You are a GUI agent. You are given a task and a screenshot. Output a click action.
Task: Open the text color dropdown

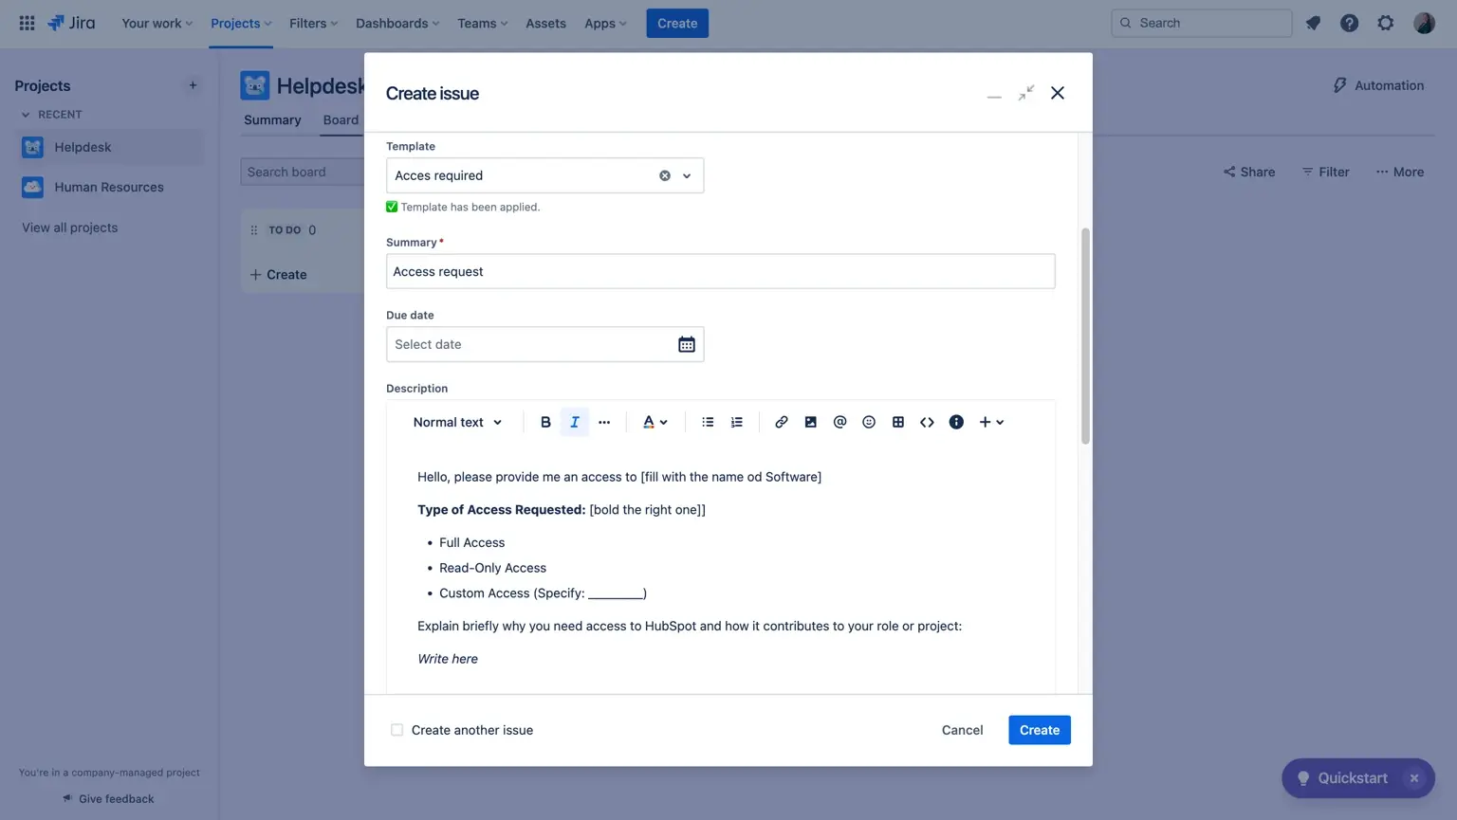pos(655,422)
